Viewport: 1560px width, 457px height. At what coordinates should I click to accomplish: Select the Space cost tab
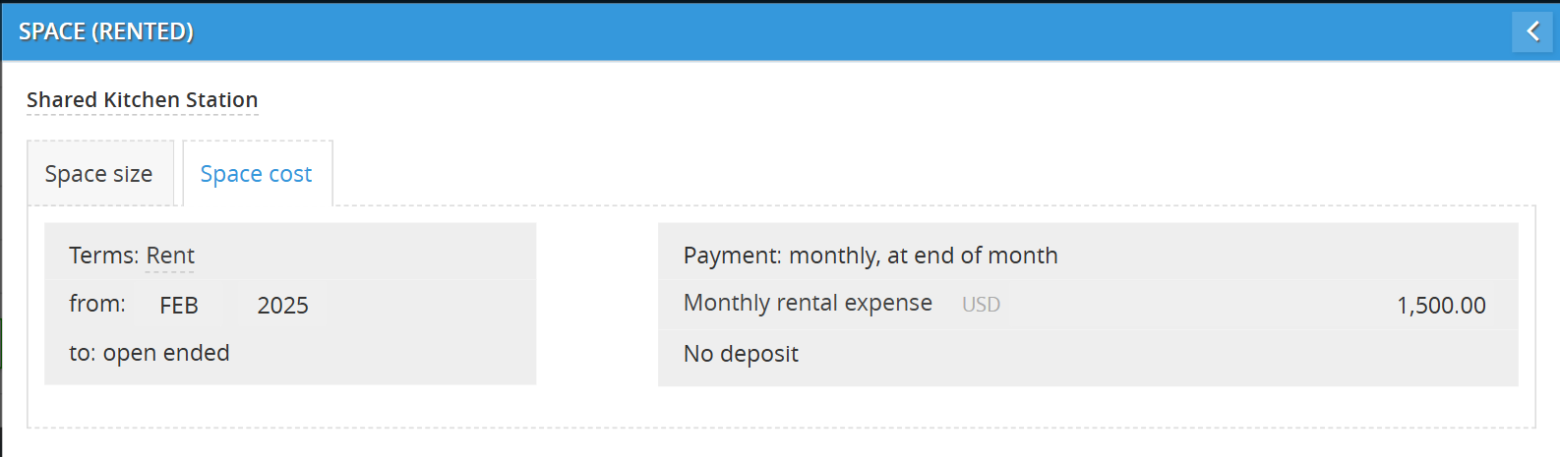(257, 174)
